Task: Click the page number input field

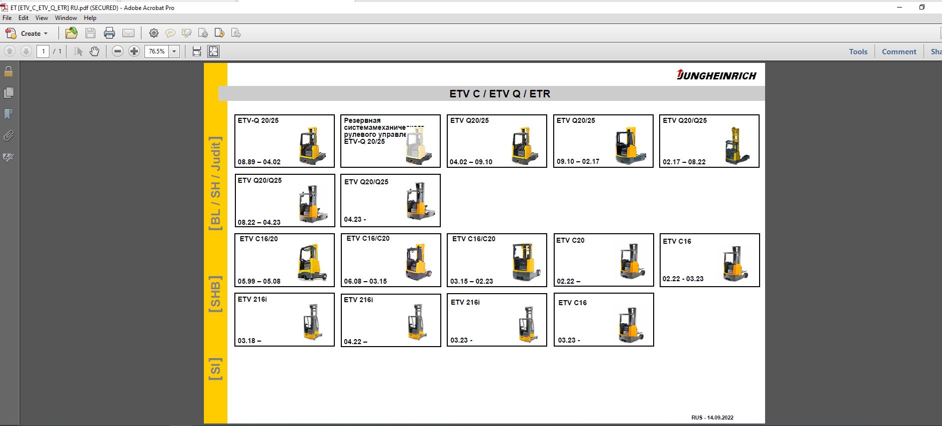Action: (43, 51)
